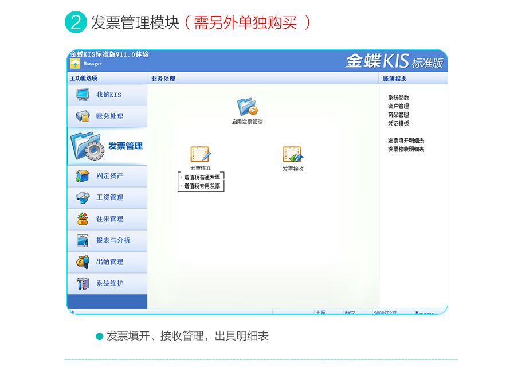
Task: Click the 发票接收 clipboard icon
Action: [292, 155]
